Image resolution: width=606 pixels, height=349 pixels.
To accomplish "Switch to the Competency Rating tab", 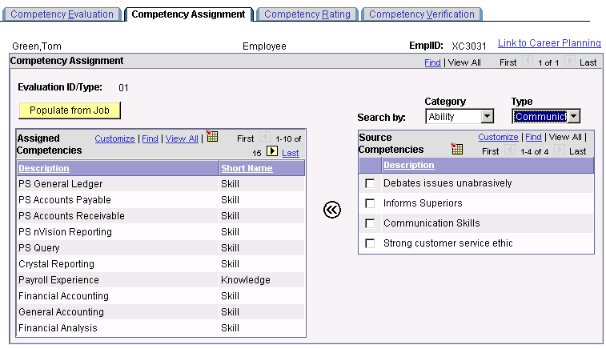I will coord(307,14).
